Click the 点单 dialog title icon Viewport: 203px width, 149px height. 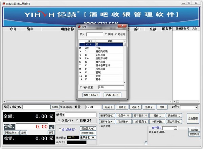click(80, 26)
